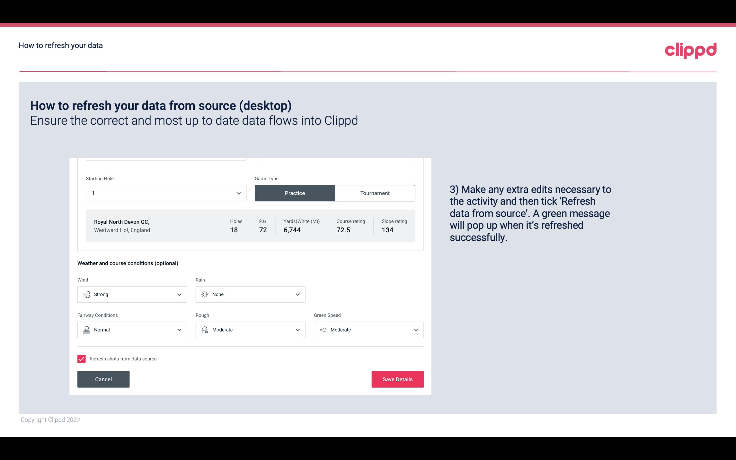The image size is (736, 460).
Task: Click the starting hole dropdown arrow icon
Action: pos(238,193)
